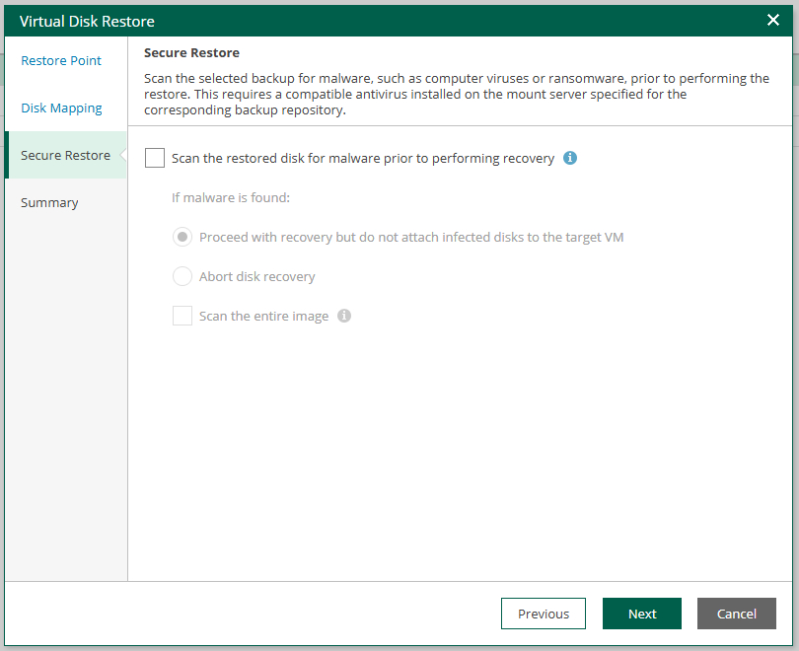Viewport: 799px width, 651px height.
Task: Select Proceed with recovery radio option
Action: [182, 237]
